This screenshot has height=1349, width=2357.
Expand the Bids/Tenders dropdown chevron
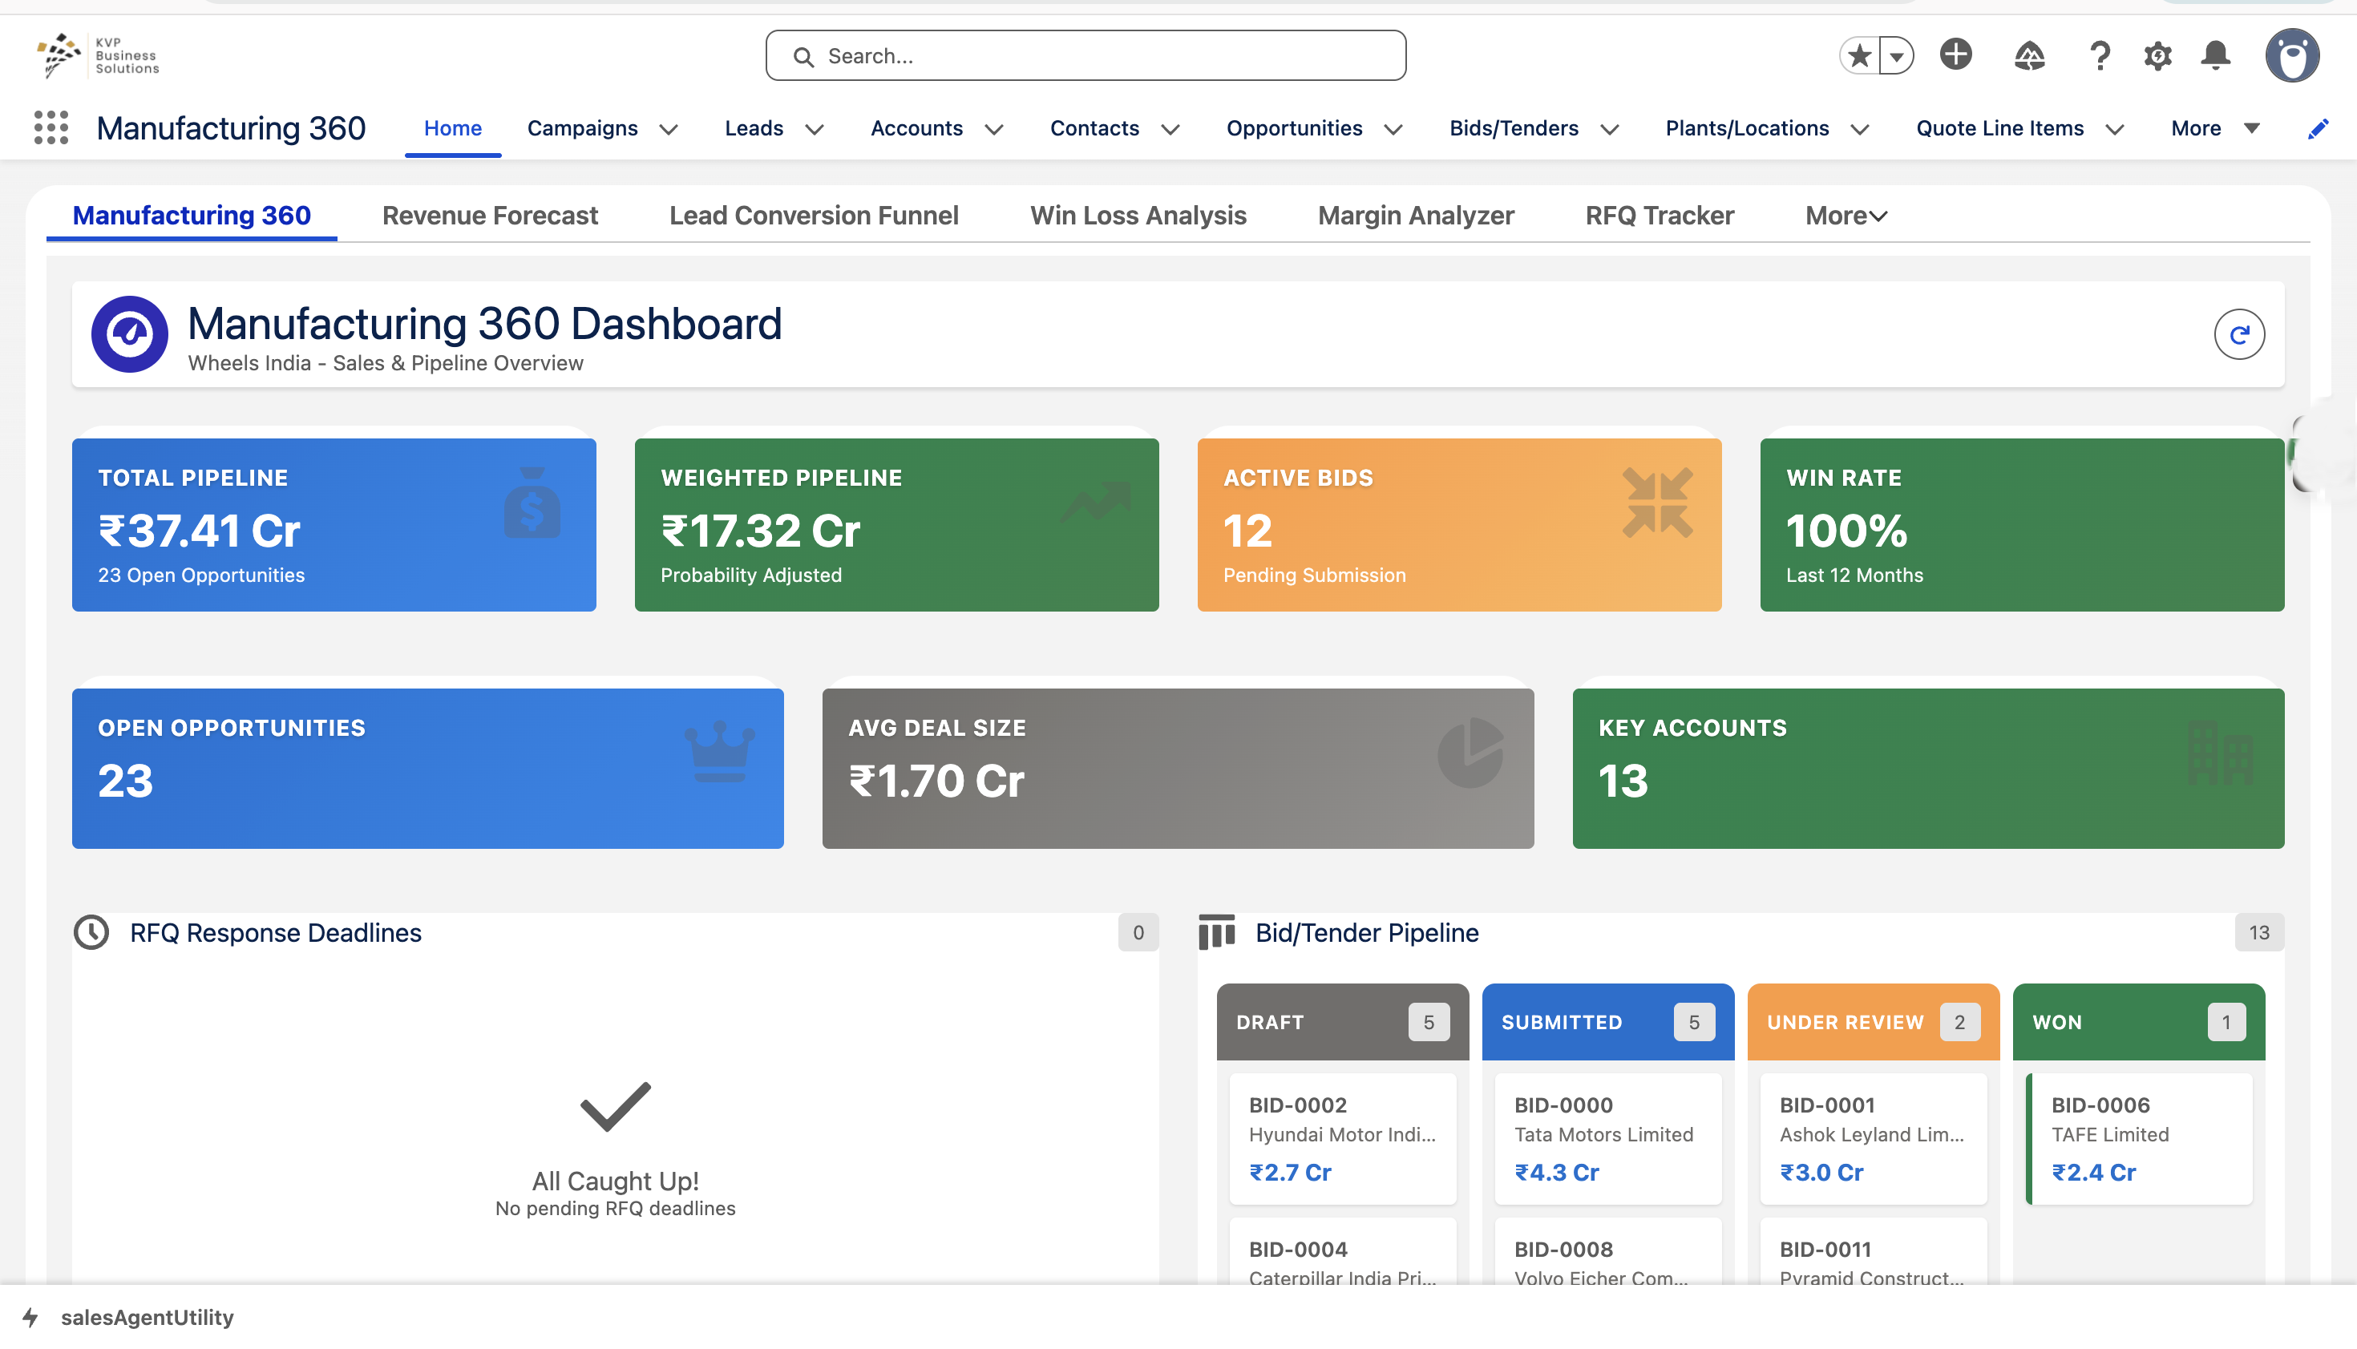point(1611,130)
